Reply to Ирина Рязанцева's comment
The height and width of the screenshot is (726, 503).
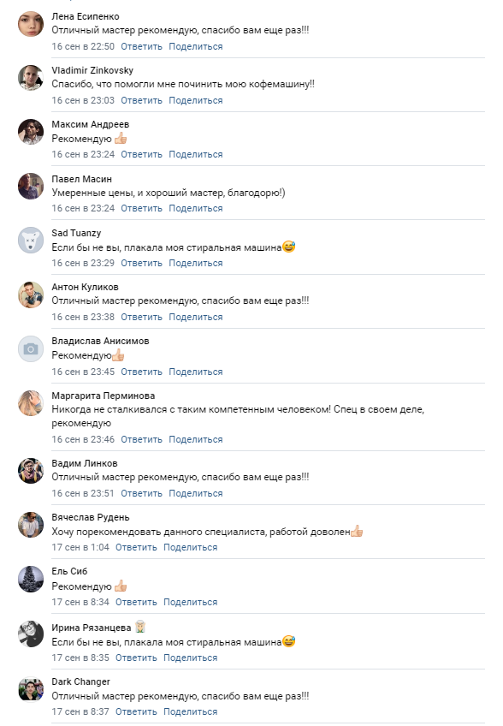pyautogui.click(x=136, y=658)
